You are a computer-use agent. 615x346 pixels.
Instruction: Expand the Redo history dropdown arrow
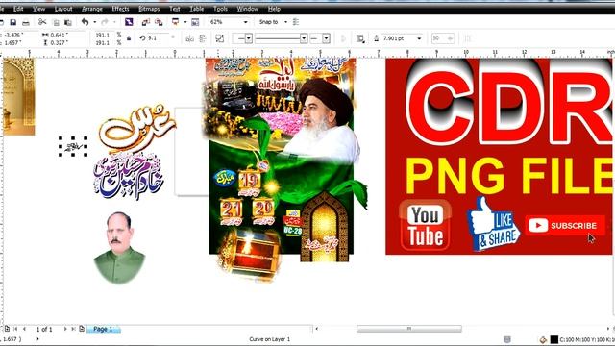pos(114,22)
